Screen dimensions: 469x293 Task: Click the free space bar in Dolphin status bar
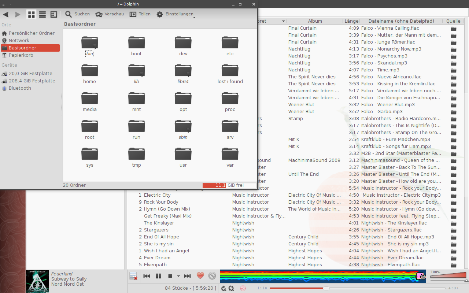click(229, 185)
